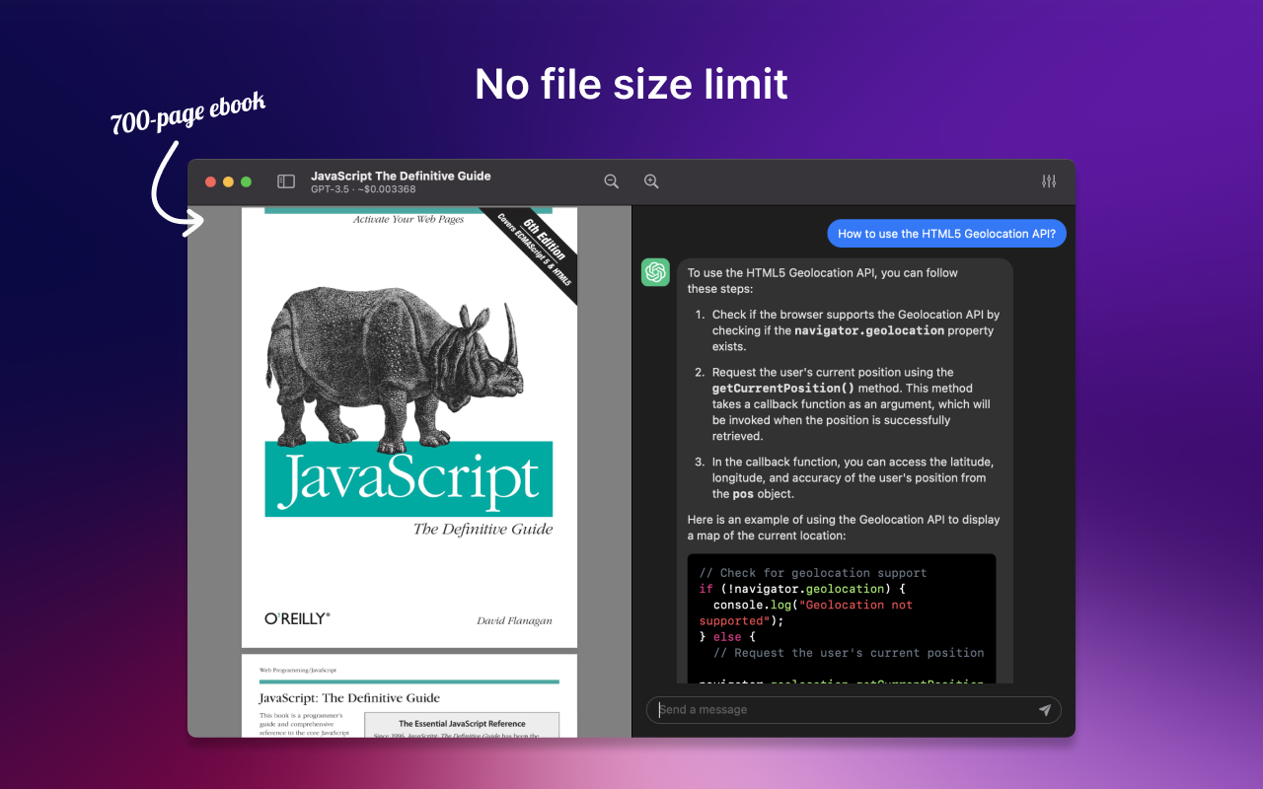Open the settings sliders icon
1263x789 pixels.
(1049, 181)
